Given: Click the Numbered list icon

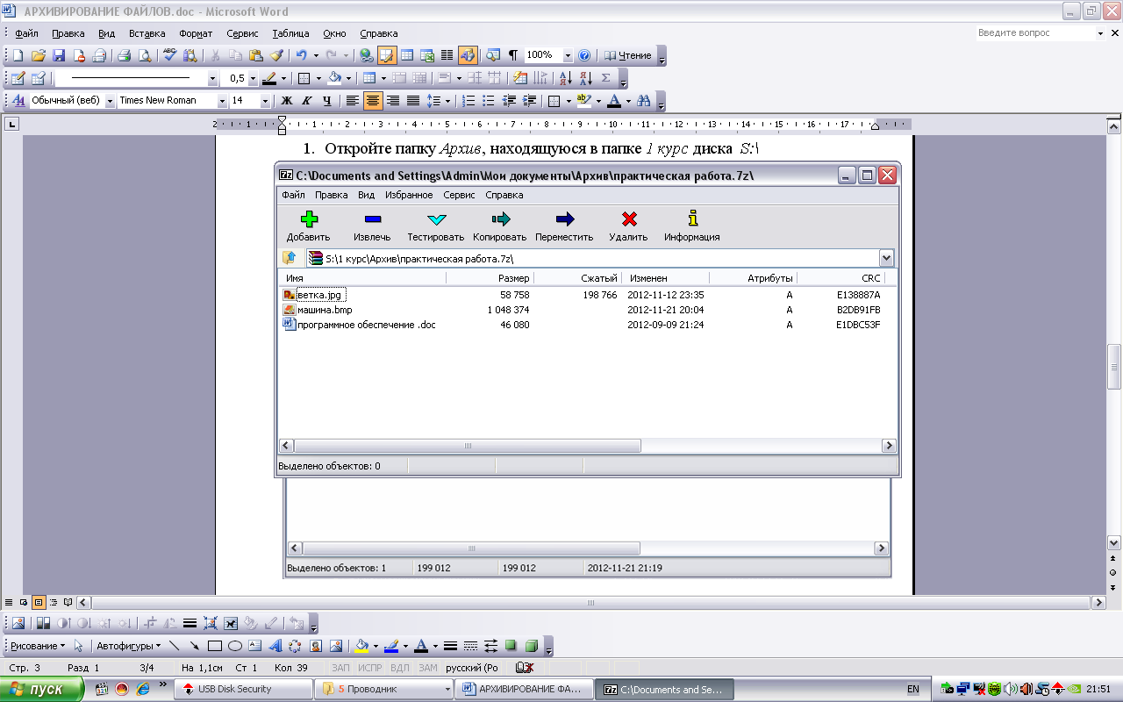Looking at the screenshot, I should coord(469,101).
